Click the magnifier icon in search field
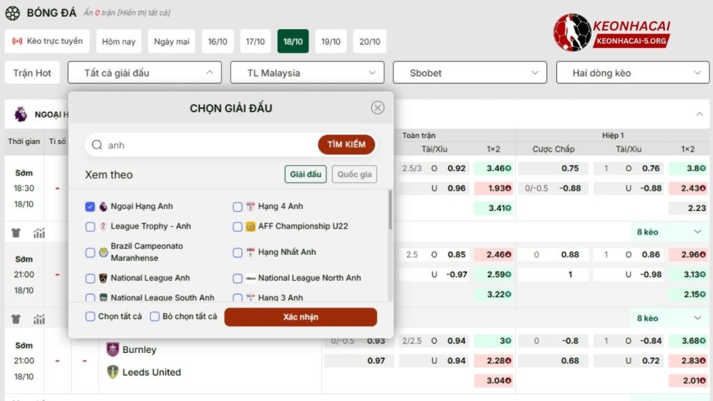 tap(97, 145)
